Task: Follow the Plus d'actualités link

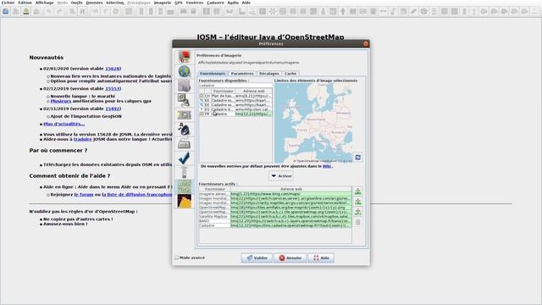Action: [64, 124]
